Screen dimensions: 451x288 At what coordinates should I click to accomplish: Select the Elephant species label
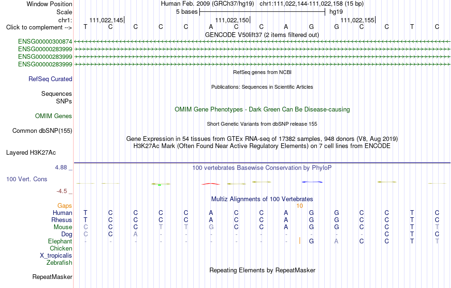tap(60, 242)
